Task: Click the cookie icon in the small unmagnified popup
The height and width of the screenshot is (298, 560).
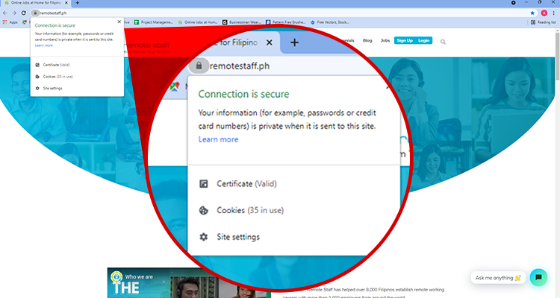Action: coord(37,77)
